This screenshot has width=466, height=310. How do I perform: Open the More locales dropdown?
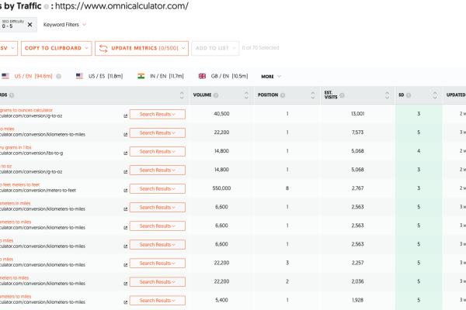coord(271,77)
